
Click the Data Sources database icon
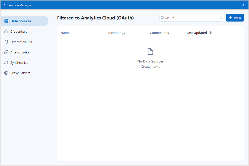click(6, 21)
